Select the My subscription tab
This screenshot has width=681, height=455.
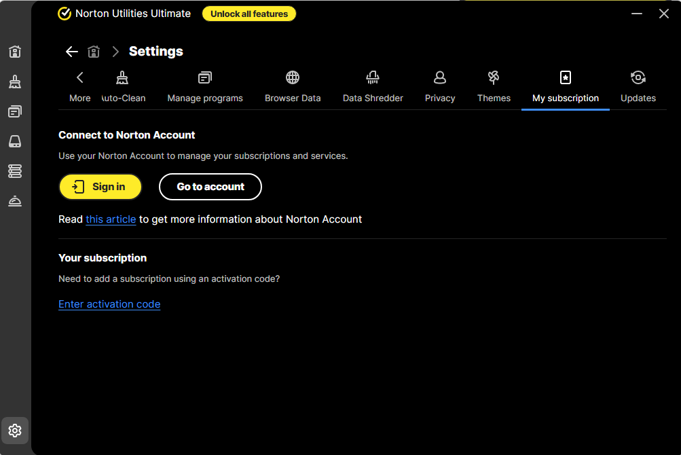click(566, 87)
